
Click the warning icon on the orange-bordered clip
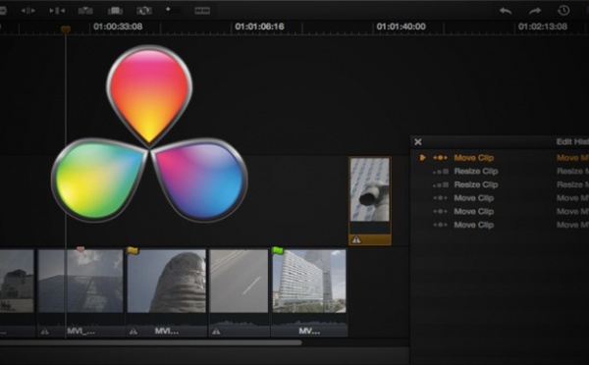click(x=356, y=239)
